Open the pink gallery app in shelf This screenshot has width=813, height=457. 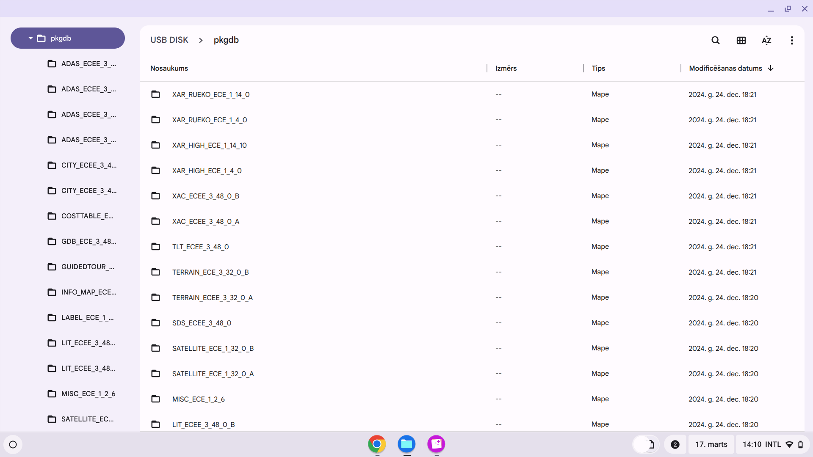[436, 444]
